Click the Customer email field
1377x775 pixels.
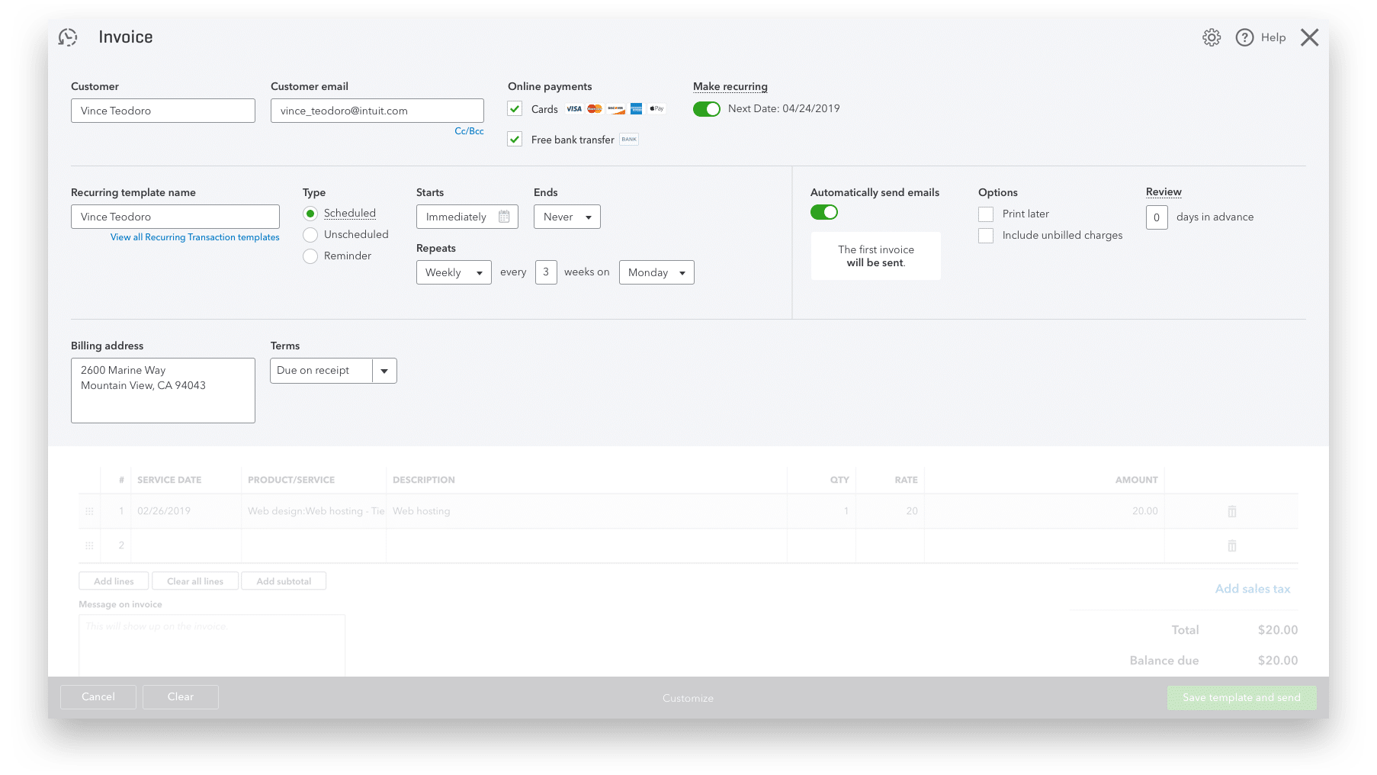pyautogui.click(x=377, y=111)
